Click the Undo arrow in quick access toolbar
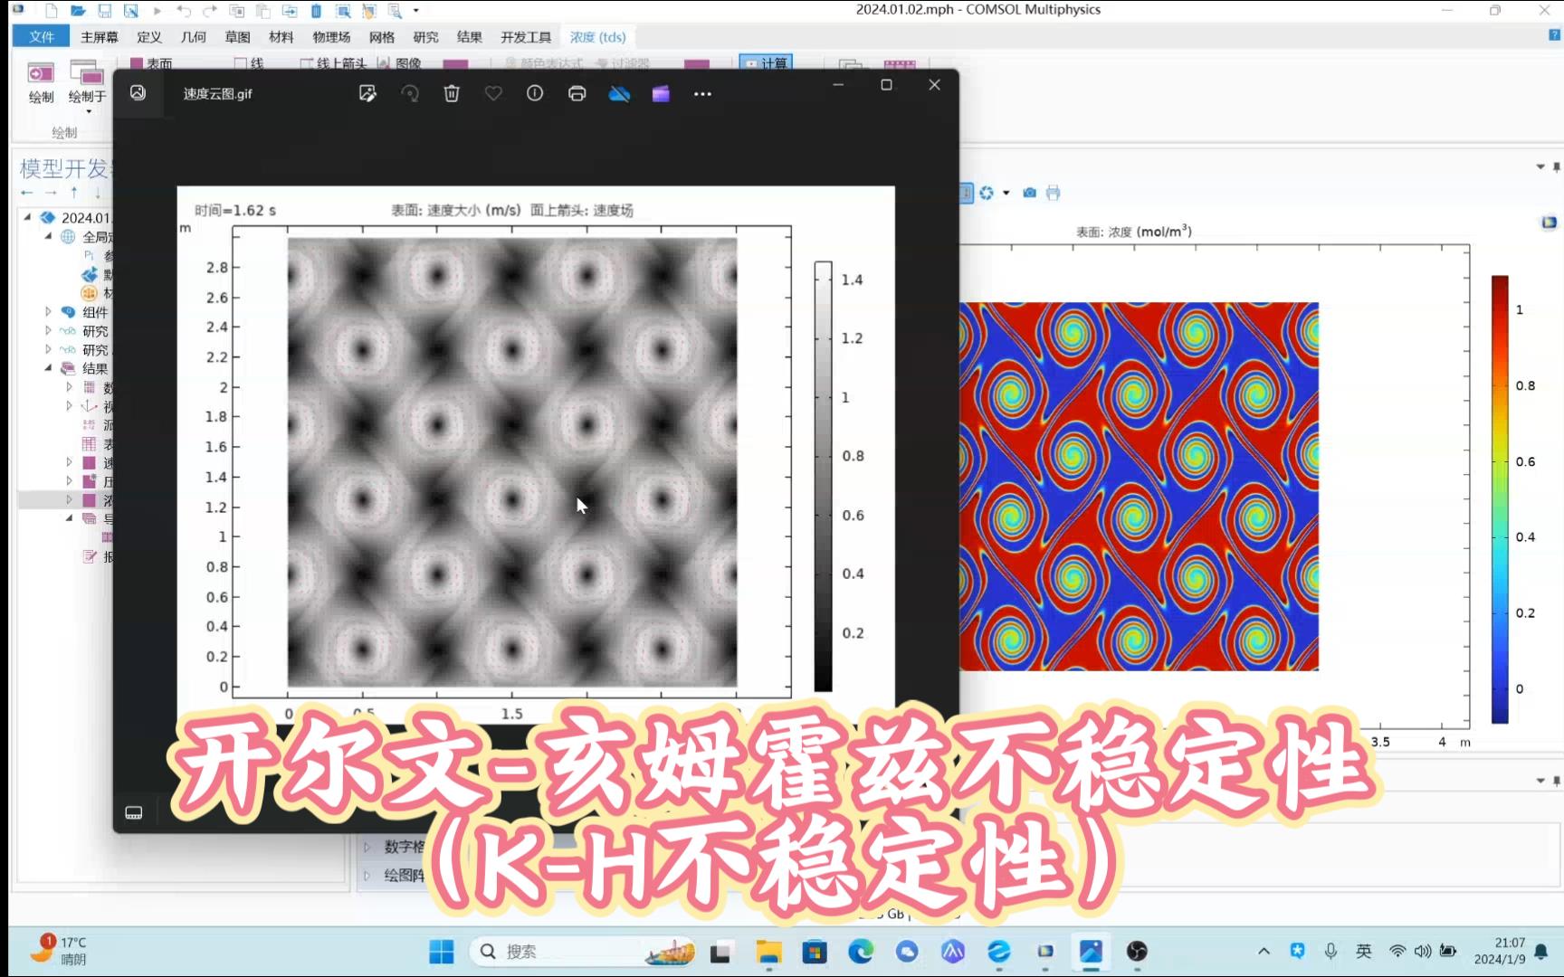Image resolution: width=1564 pixels, height=977 pixels. coord(184,11)
